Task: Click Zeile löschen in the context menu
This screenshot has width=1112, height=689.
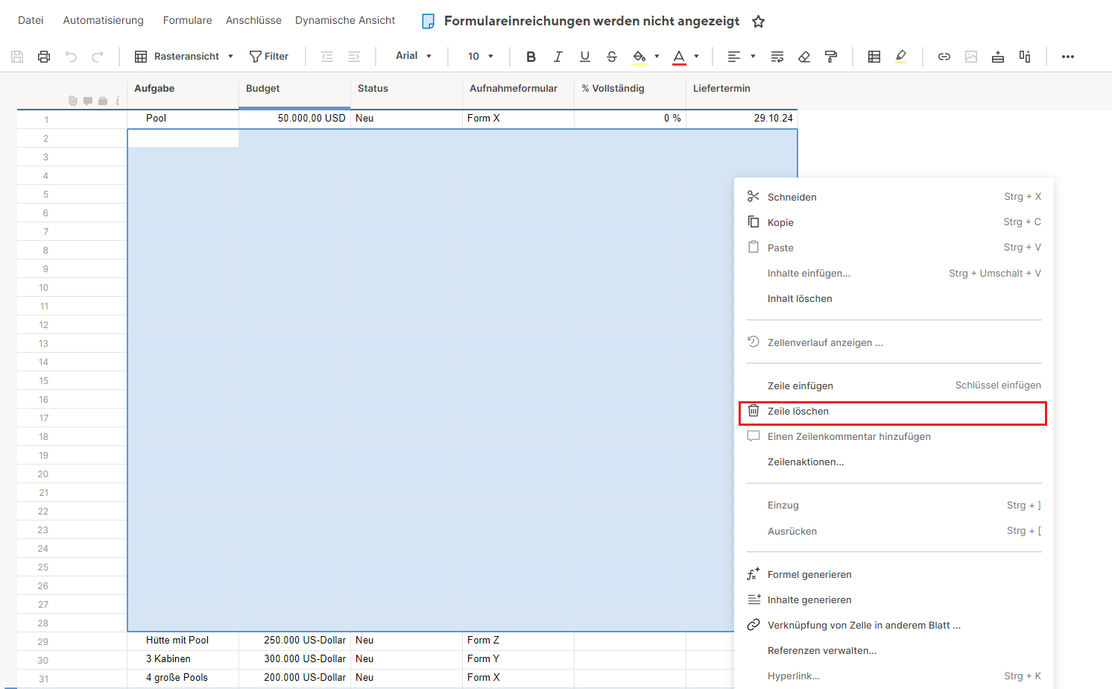Action: pos(893,412)
